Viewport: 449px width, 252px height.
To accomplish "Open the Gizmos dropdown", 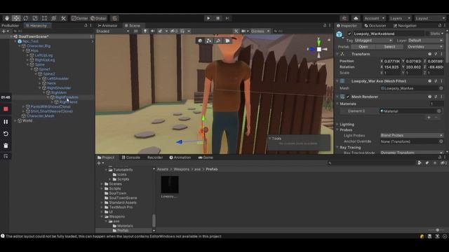I will click(260, 31).
